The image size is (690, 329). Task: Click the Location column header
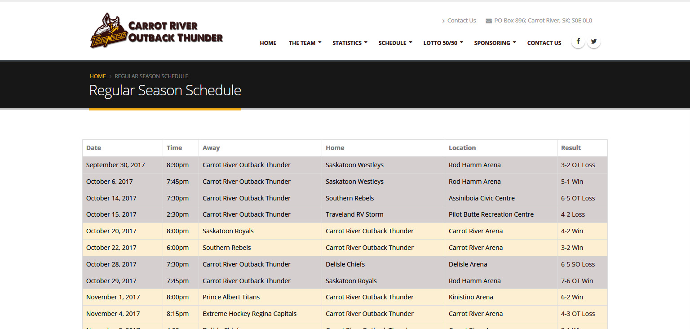coord(462,148)
